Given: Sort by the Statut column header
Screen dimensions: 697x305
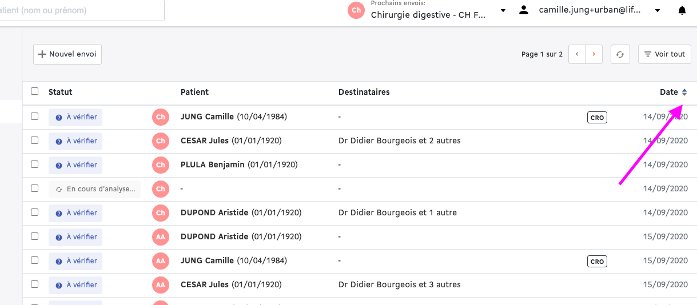Looking at the screenshot, I should [61, 92].
